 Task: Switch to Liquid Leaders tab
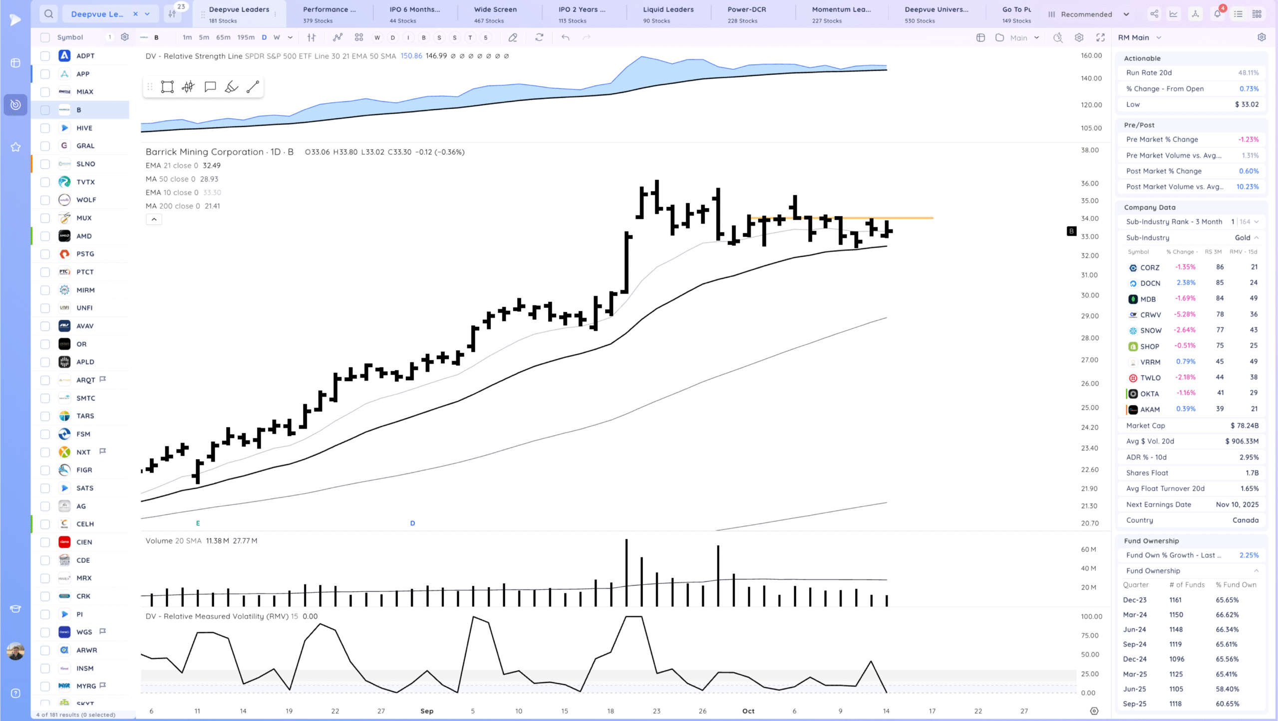click(668, 14)
